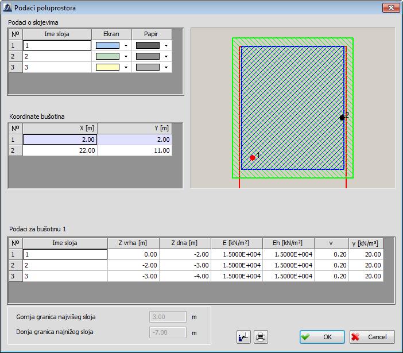
Task: Open Ekran color dropdown for layer 3
Action: (x=126, y=67)
